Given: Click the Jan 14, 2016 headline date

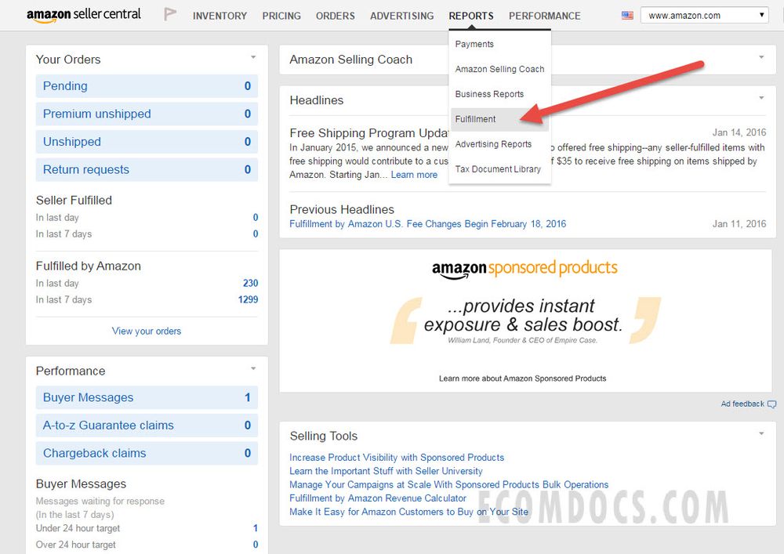Looking at the screenshot, I should [739, 132].
